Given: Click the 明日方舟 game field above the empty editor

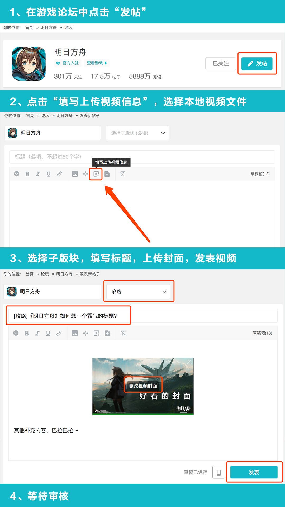Looking at the screenshot, I should coord(53,133).
